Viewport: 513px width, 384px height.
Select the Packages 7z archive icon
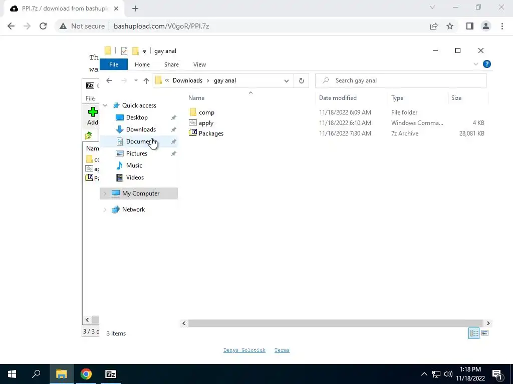(193, 133)
